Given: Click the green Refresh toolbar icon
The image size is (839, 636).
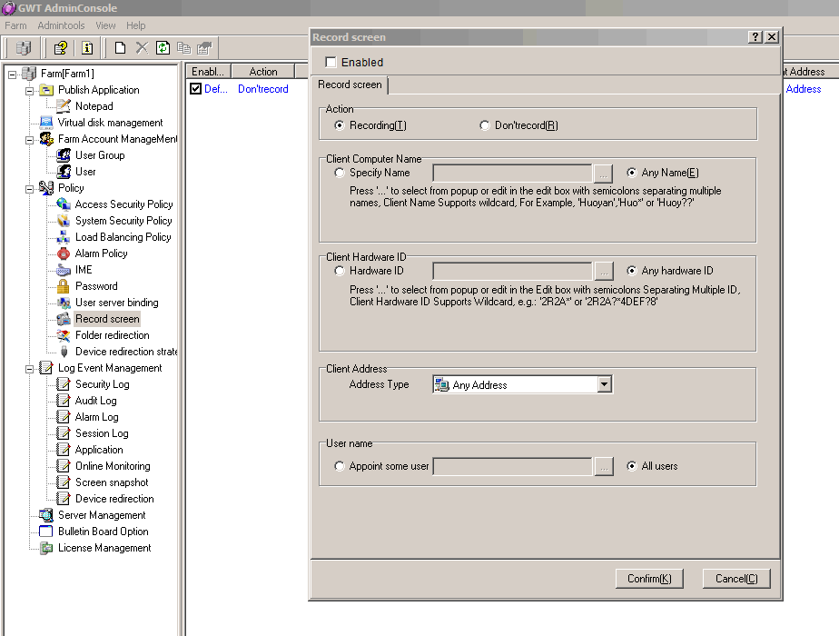Looking at the screenshot, I should point(163,48).
